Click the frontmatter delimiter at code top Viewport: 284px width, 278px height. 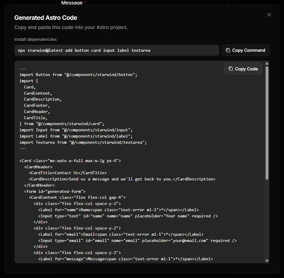point(23,68)
